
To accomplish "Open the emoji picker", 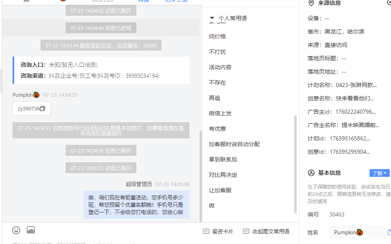I will [16, 230].
